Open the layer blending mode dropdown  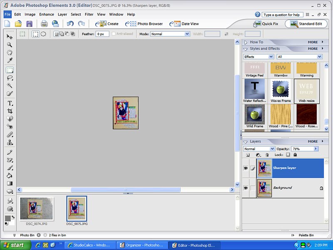pos(272,149)
